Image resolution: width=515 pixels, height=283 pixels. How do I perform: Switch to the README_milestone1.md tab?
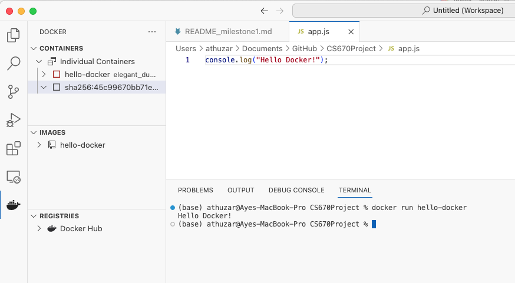tap(228, 32)
